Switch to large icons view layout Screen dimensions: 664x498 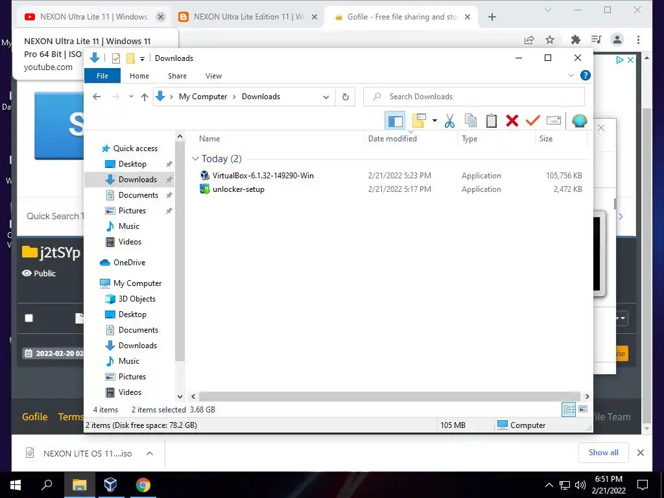click(x=583, y=409)
